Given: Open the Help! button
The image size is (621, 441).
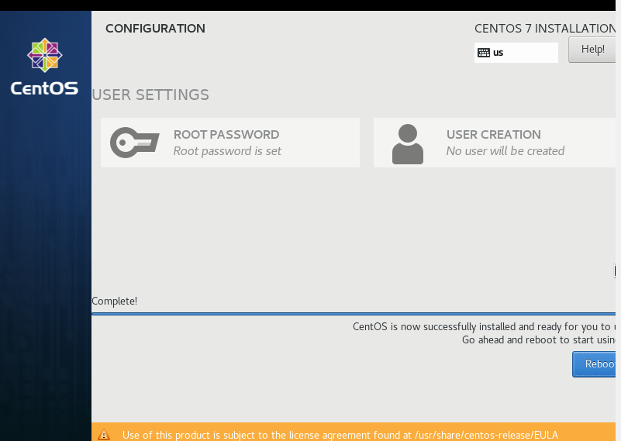Looking at the screenshot, I should click(x=592, y=50).
